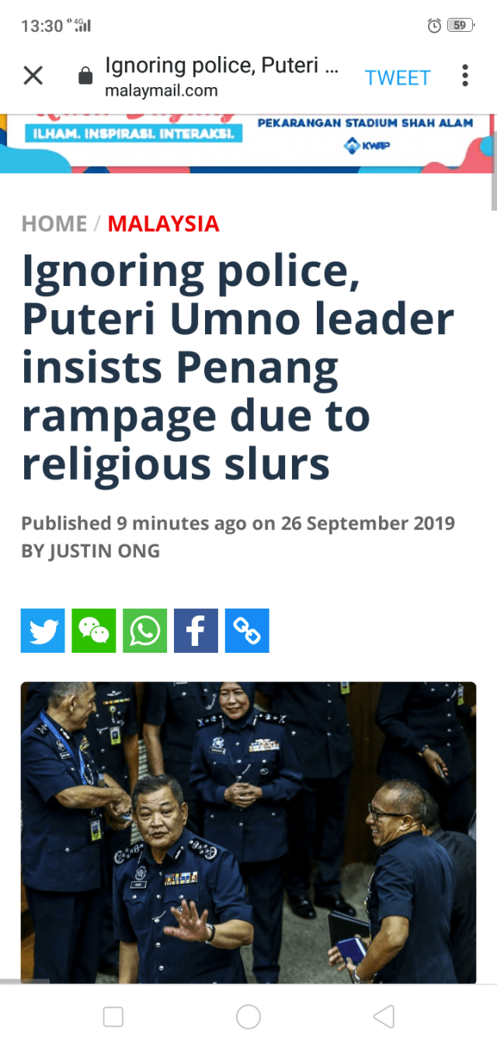
Task: Close the browser custom tab
Action: pyautogui.click(x=33, y=75)
